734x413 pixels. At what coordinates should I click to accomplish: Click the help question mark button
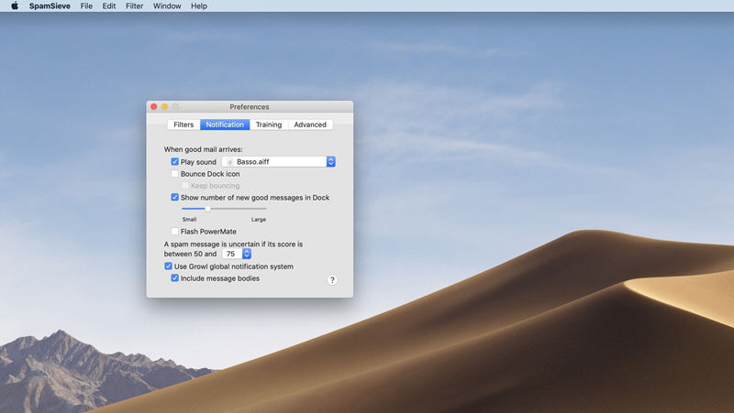(x=332, y=280)
